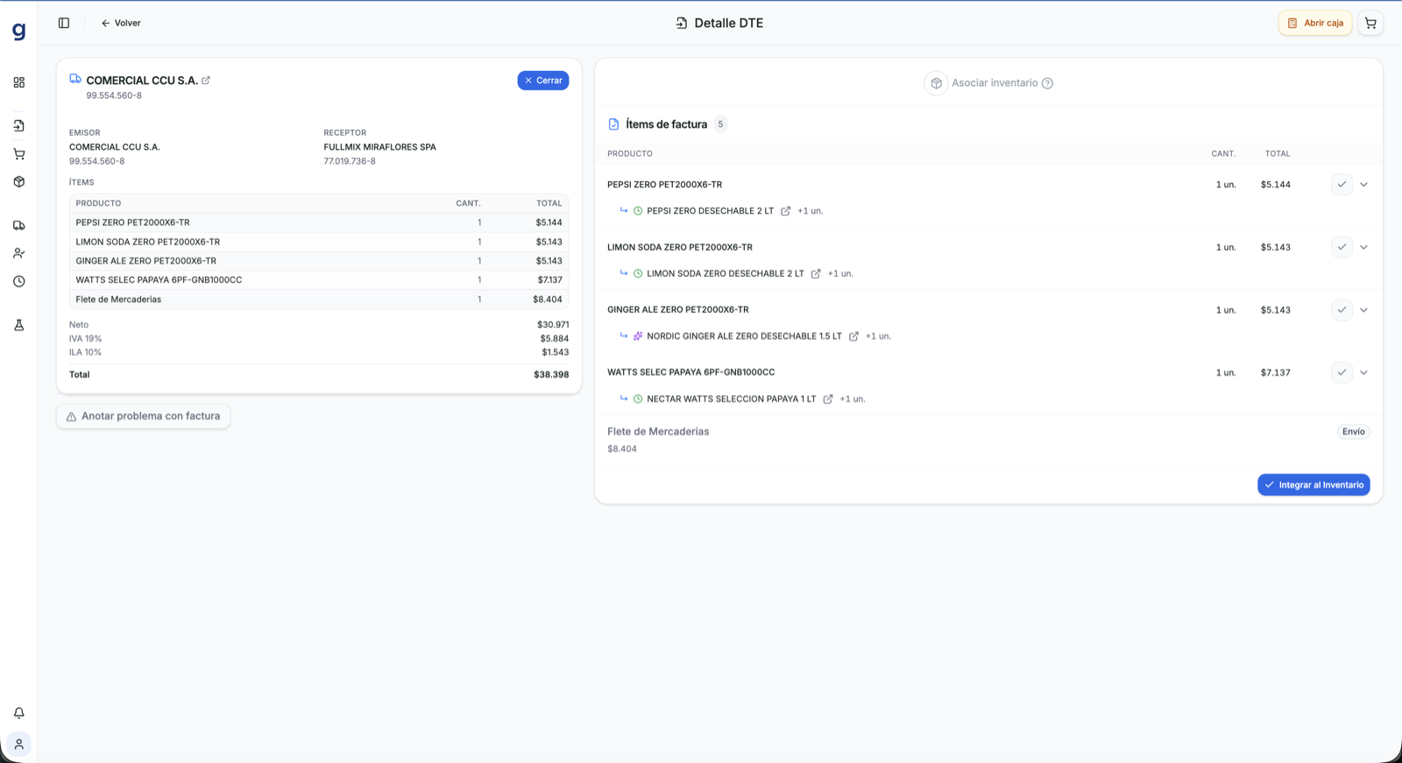Image resolution: width=1402 pixels, height=763 pixels.
Task: Click PEPSI ZERO DESECHABLE 2 LT text
Action: coord(710,211)
